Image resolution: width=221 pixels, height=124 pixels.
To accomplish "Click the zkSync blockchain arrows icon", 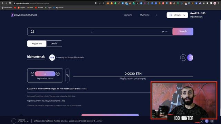I will [52, 58].
